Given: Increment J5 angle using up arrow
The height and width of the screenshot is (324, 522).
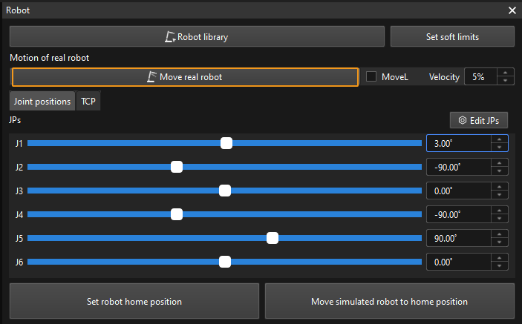Looking at the screenshot, I should pyautogui.click(x=500, y=234).
